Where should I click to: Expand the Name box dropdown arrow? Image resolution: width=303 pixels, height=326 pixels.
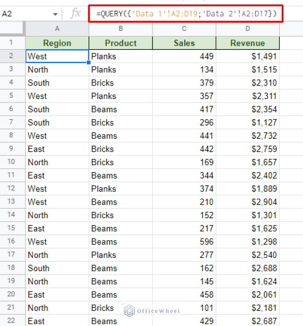point(55,14)
